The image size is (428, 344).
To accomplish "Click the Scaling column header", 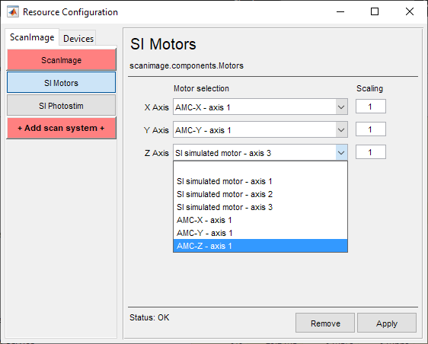I will (x=369, y=88).
